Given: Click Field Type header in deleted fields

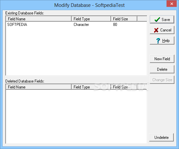Looking at the screenshot, I should click(91, 87).
